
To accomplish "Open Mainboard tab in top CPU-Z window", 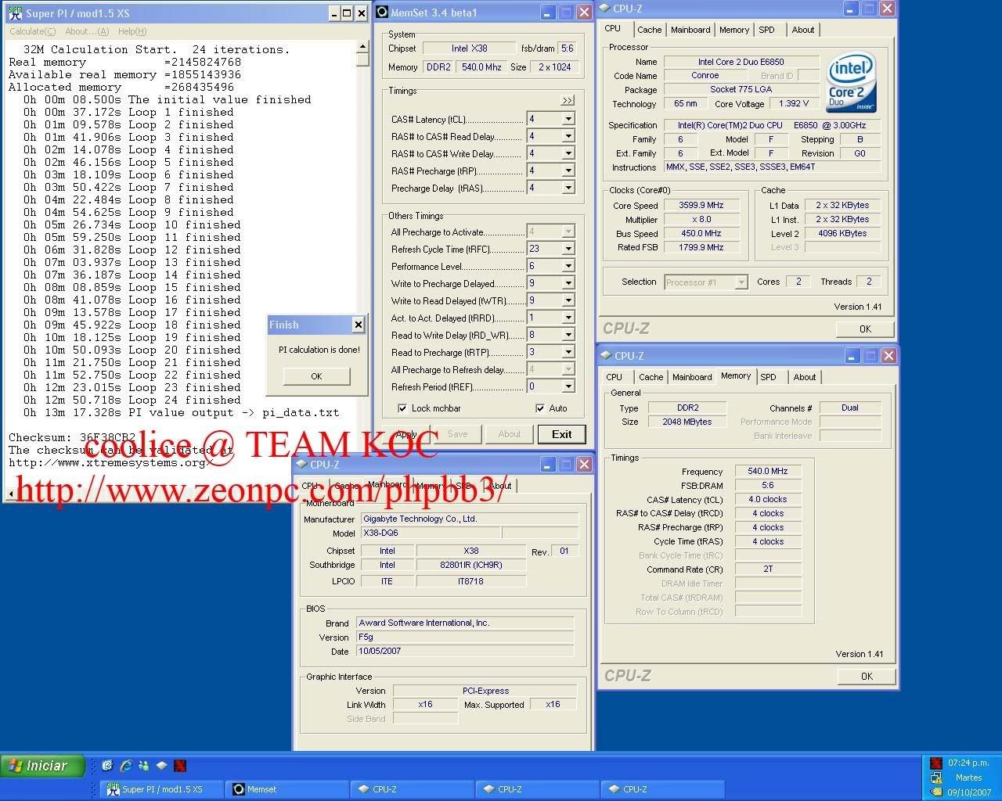I will pyautogui.click(x=690, y=30).
